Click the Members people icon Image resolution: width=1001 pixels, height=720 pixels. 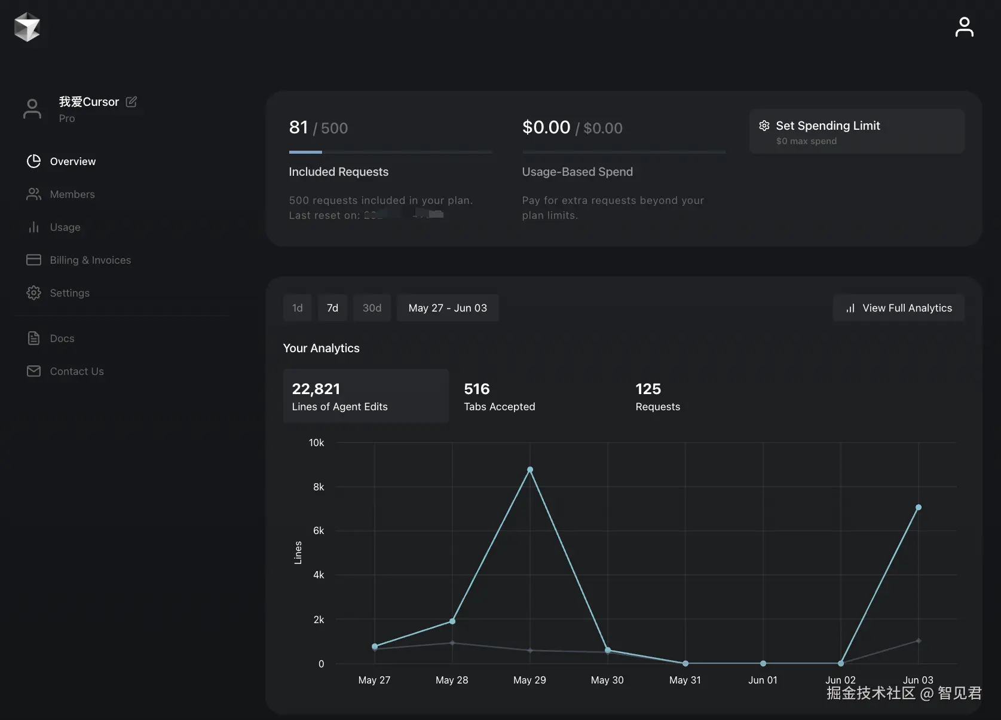pyautogui.click(x=33, y=194)
